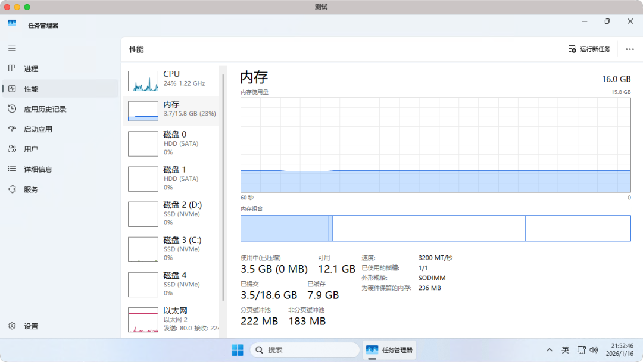Open the Processes (进程) page
This screenshot has height=362, width=643.
(x=30, y=68)
